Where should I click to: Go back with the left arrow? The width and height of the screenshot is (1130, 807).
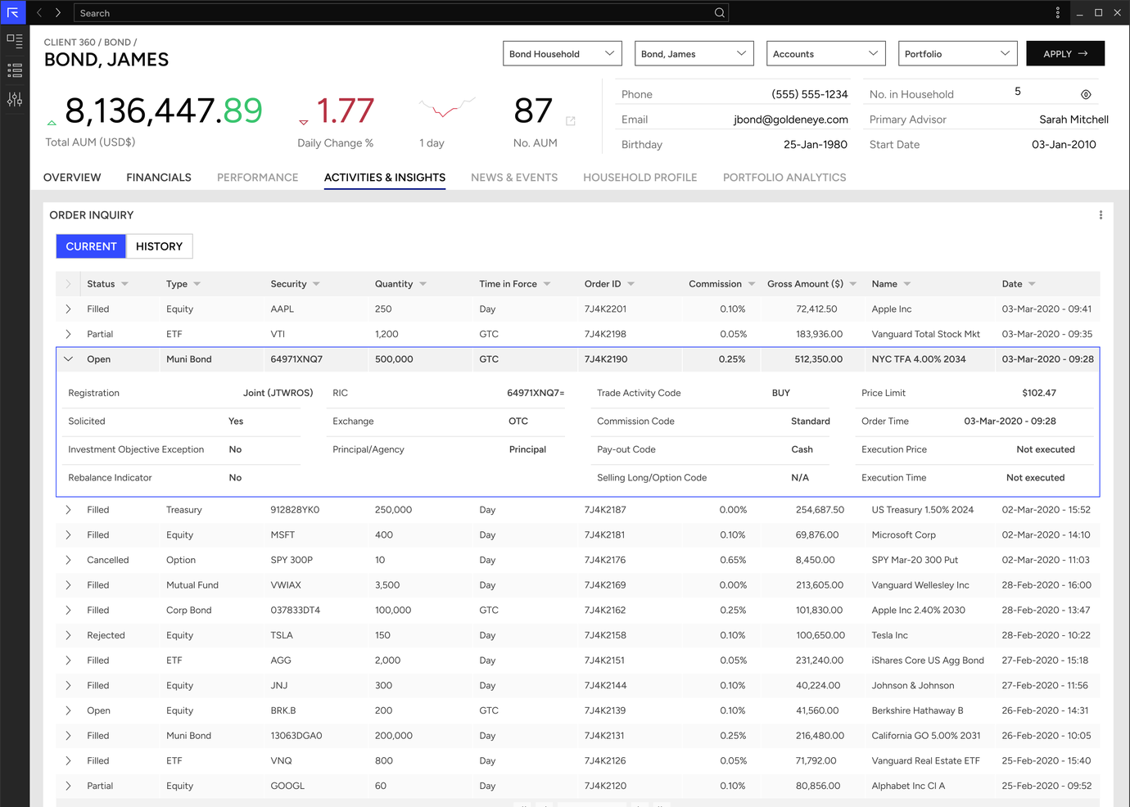pyautogui.click(x=39, y=12)
